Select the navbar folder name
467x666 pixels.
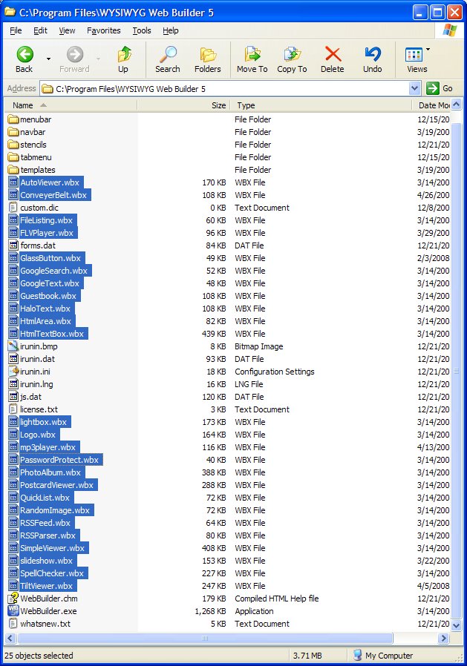click(33, 132)
